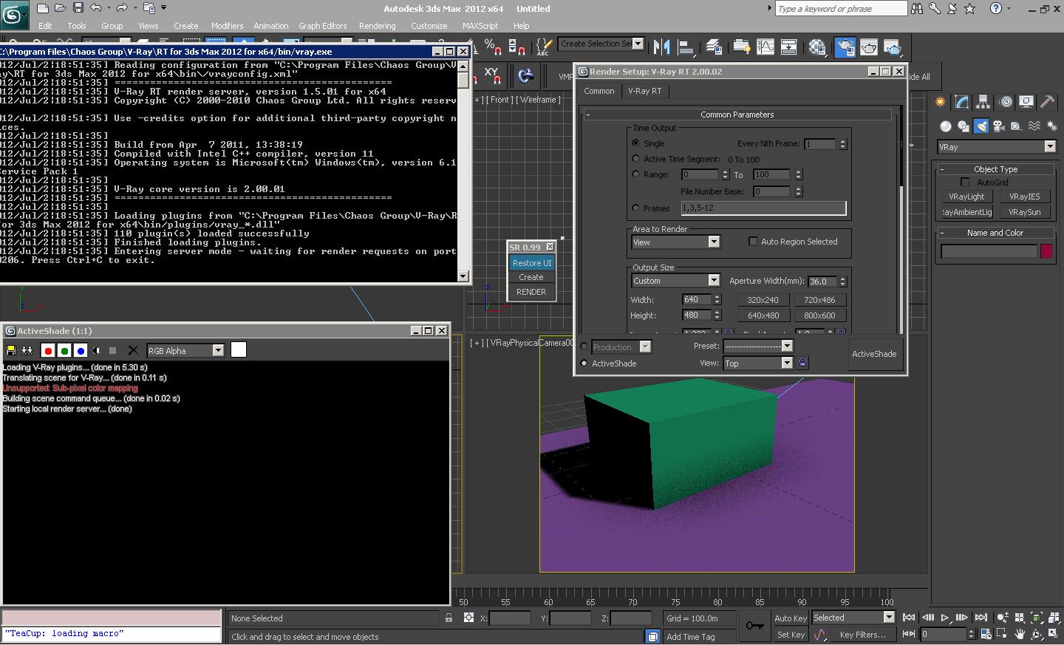Select the Production render mode

[x=584, y=347]
